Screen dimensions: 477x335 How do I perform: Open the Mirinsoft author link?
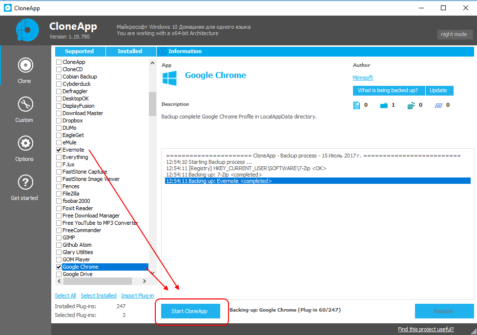pos(363,78)
